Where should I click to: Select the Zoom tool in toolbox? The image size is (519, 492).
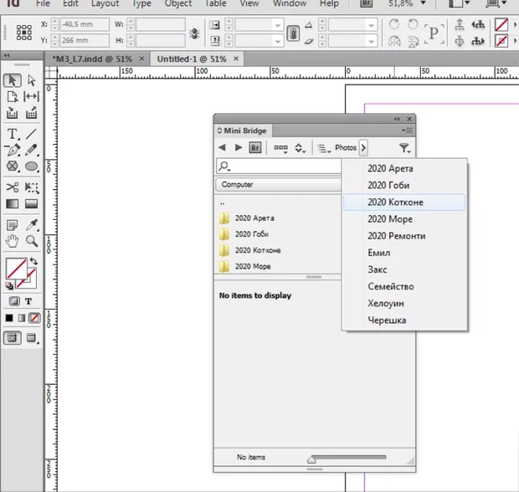point(32,241)
